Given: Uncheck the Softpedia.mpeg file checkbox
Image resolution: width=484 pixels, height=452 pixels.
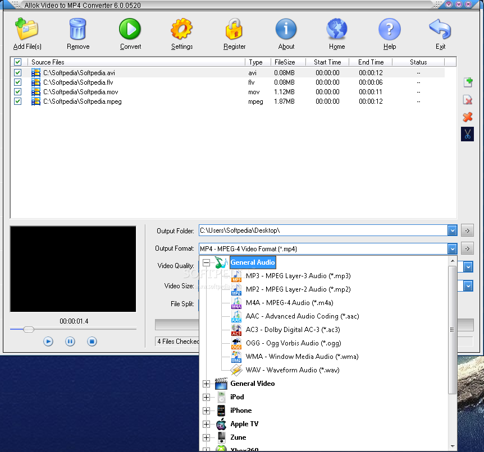Looking at the screenshot, I should (17, 102).
